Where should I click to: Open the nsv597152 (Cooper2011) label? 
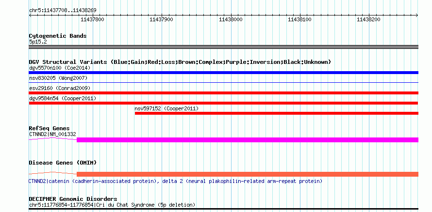pyautogui.click(x=166, y=108)
